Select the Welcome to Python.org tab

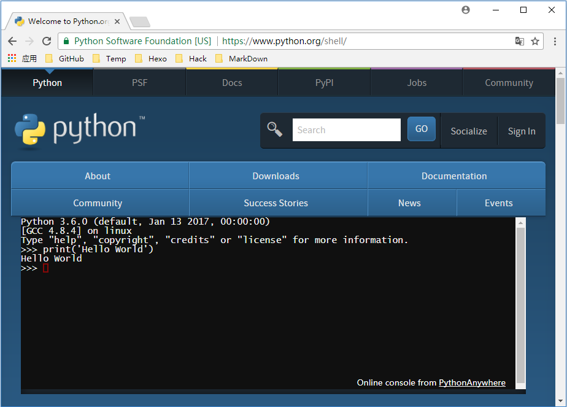67,21
